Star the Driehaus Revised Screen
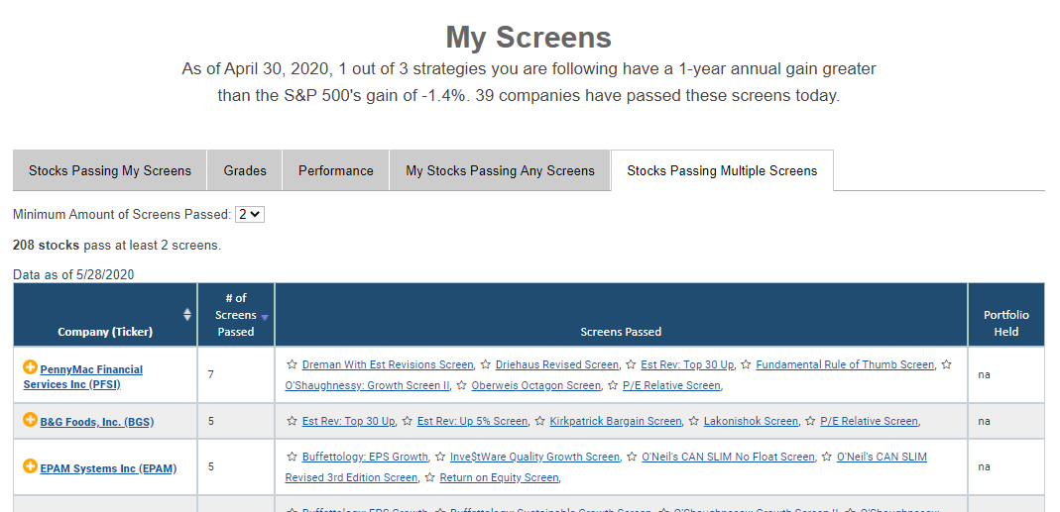The width and height of the screenshot is (1060, 512). pos(485,364)
